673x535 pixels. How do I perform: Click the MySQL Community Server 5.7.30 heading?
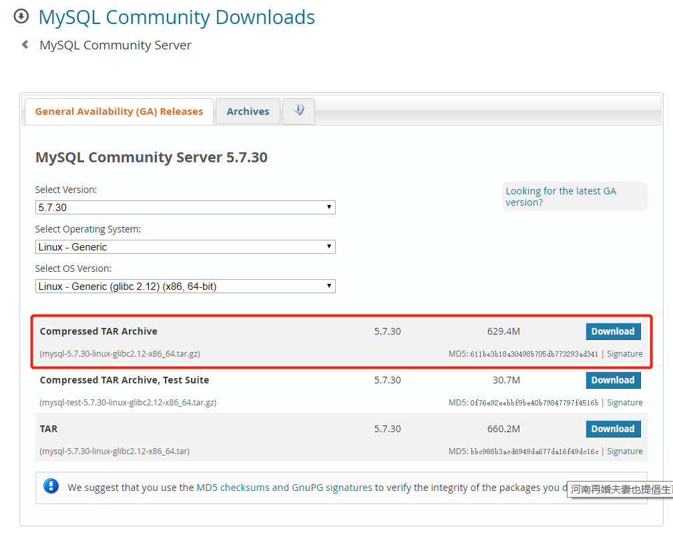151,158
